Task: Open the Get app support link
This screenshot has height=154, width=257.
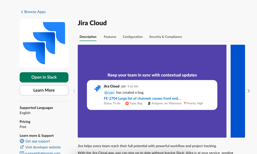Action: coord(38,141)
